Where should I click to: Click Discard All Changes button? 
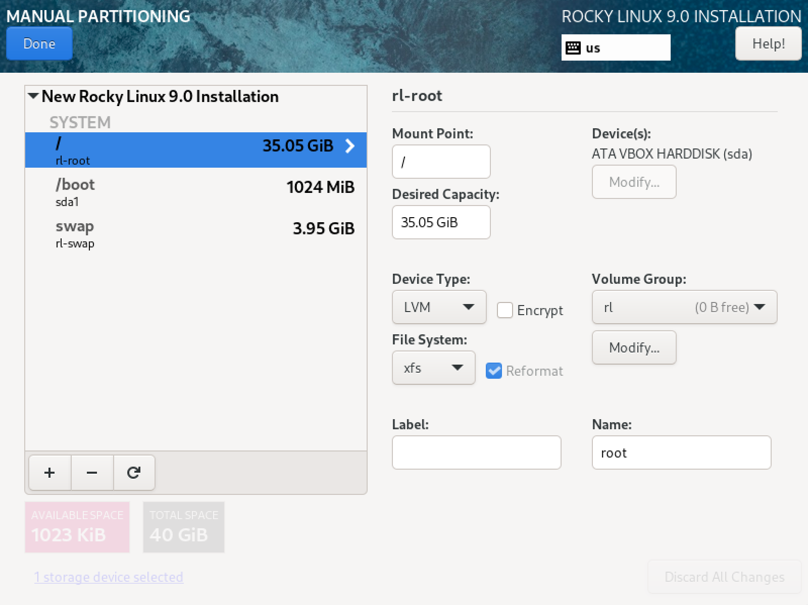pos(724,577)
